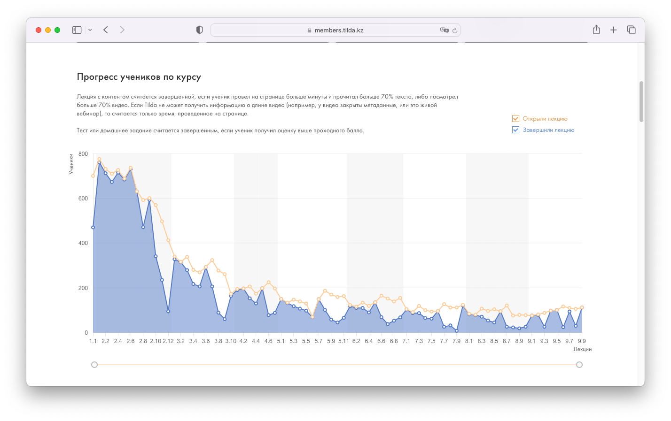Click the 'Прогресс учеников по курсу' heading
This screenshot has height=421, width=671.
click(x=139, y=77)
